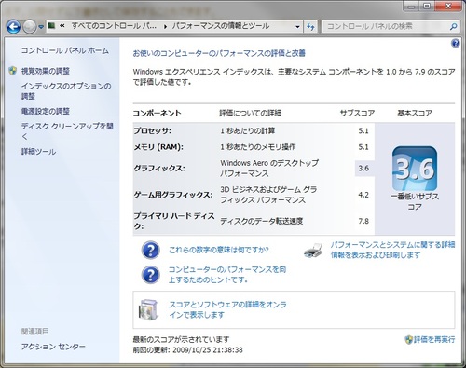
Task: Open 詳細ツール link
Action: (x=38, y=152)
